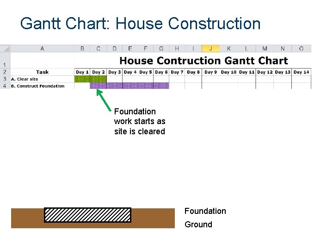The image size is (333, 250).
Task: Click the A. Clear site cell
Action: coord(42,79)
